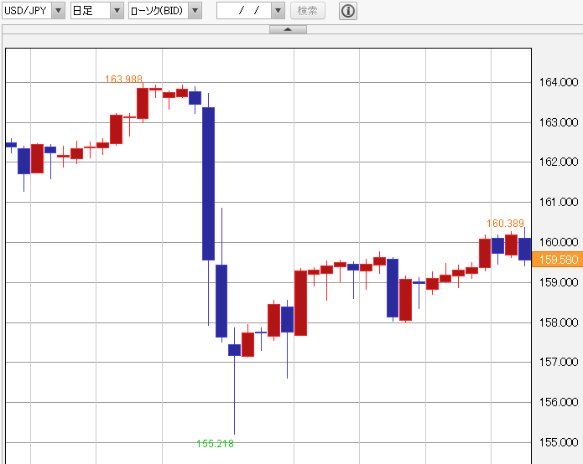
Task: Click the 164.000 axis label
Action: [x=559, y=82]
